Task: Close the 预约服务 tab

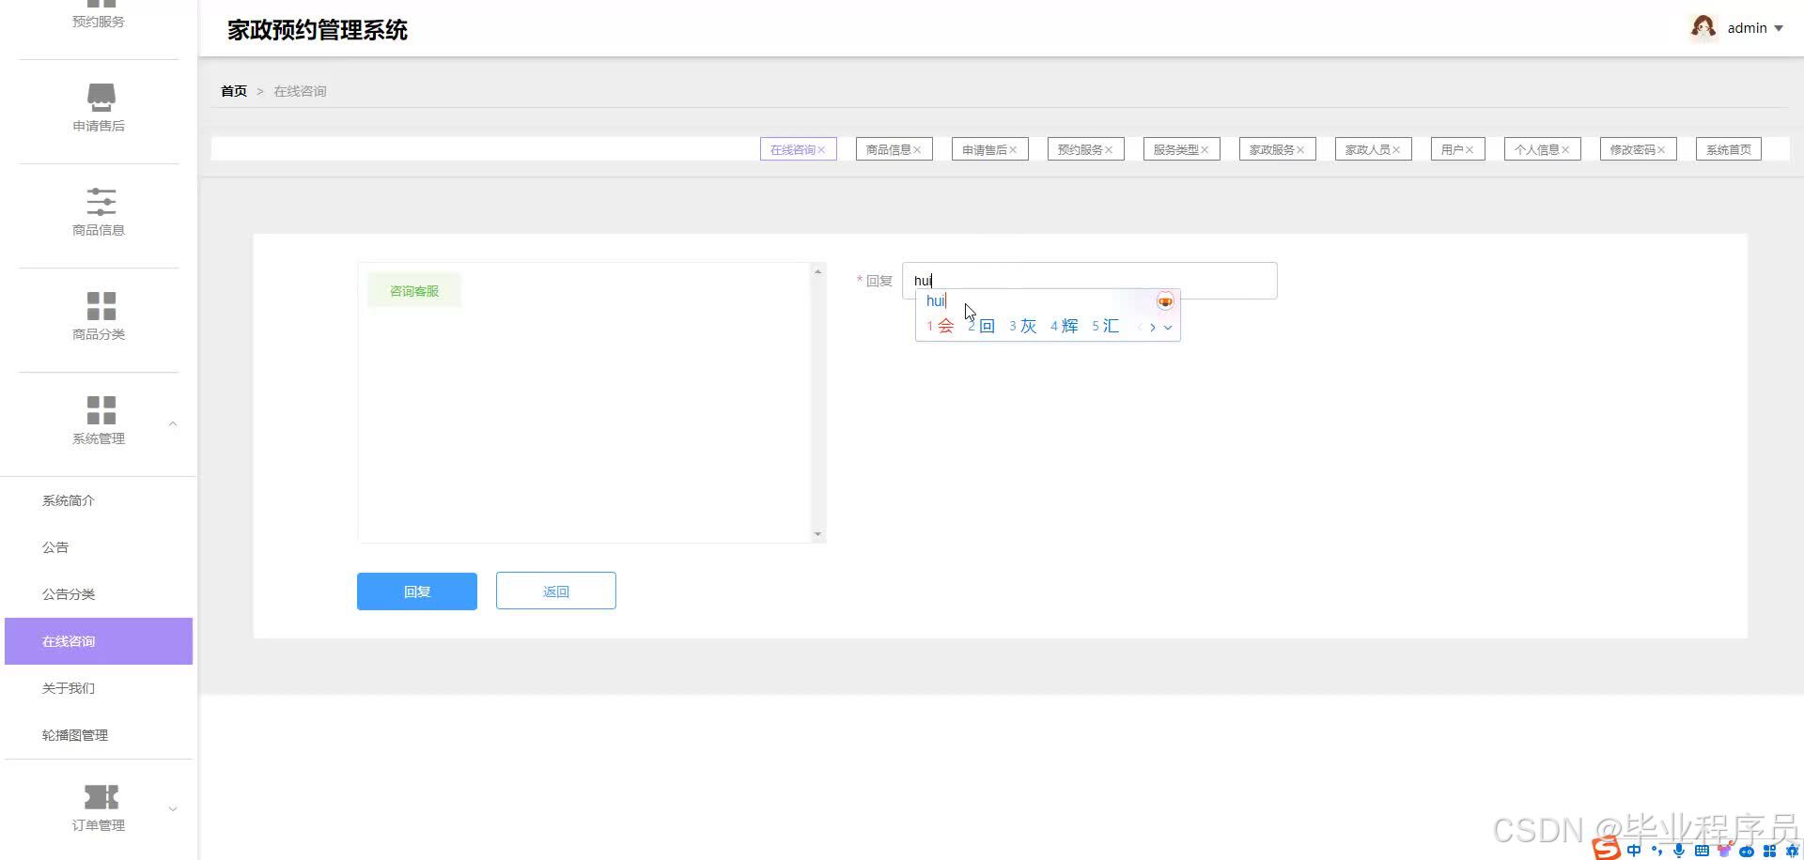Action: 1109,149
